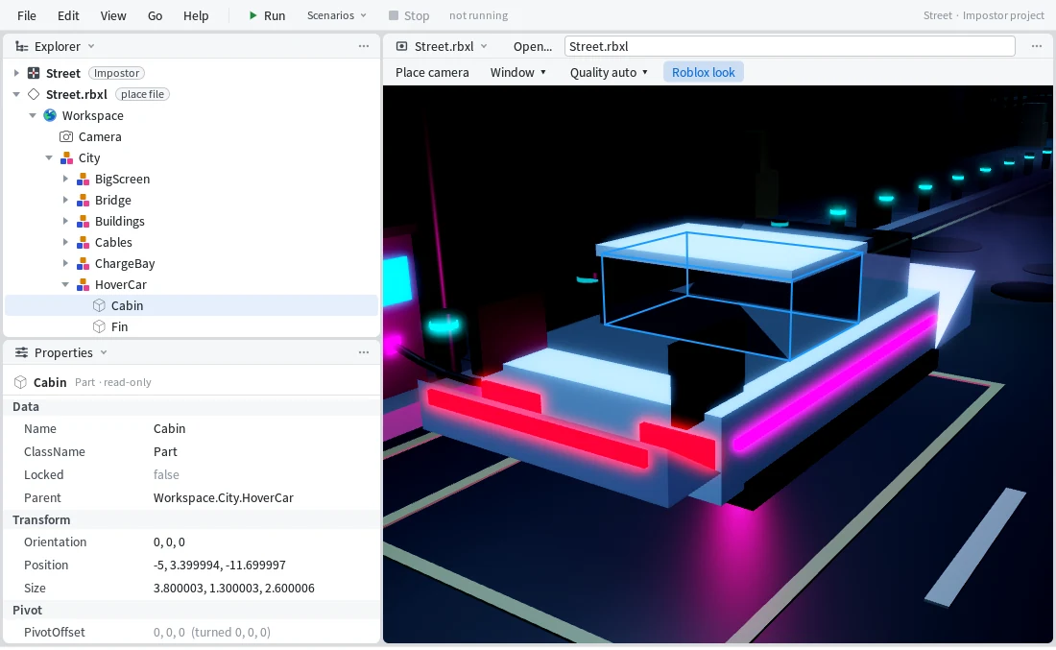Click the City model icon

coord(66,157)
